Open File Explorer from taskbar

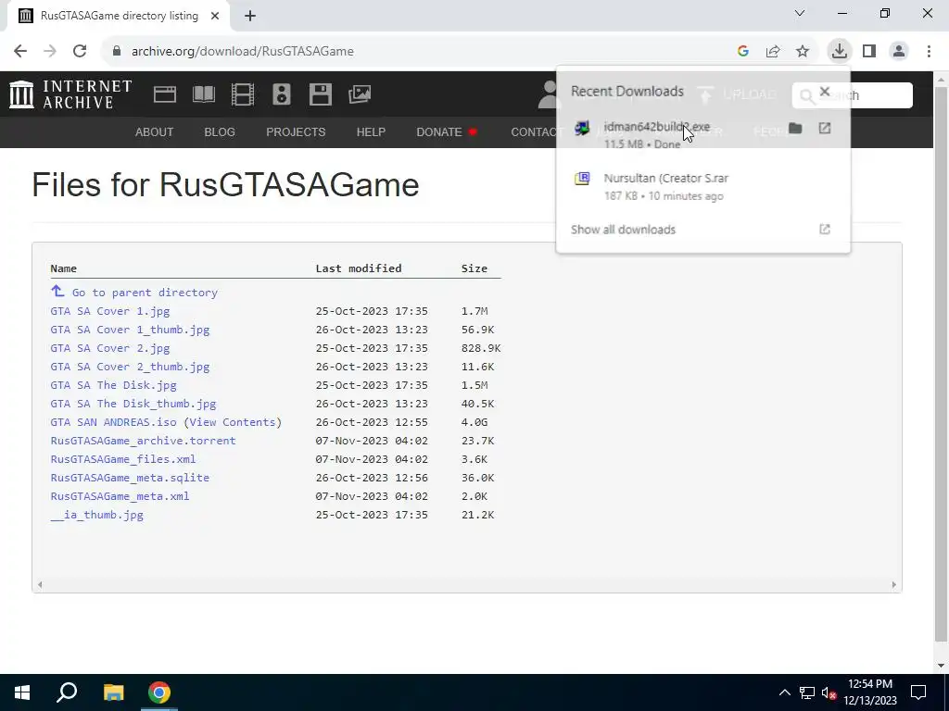[113, 692]
